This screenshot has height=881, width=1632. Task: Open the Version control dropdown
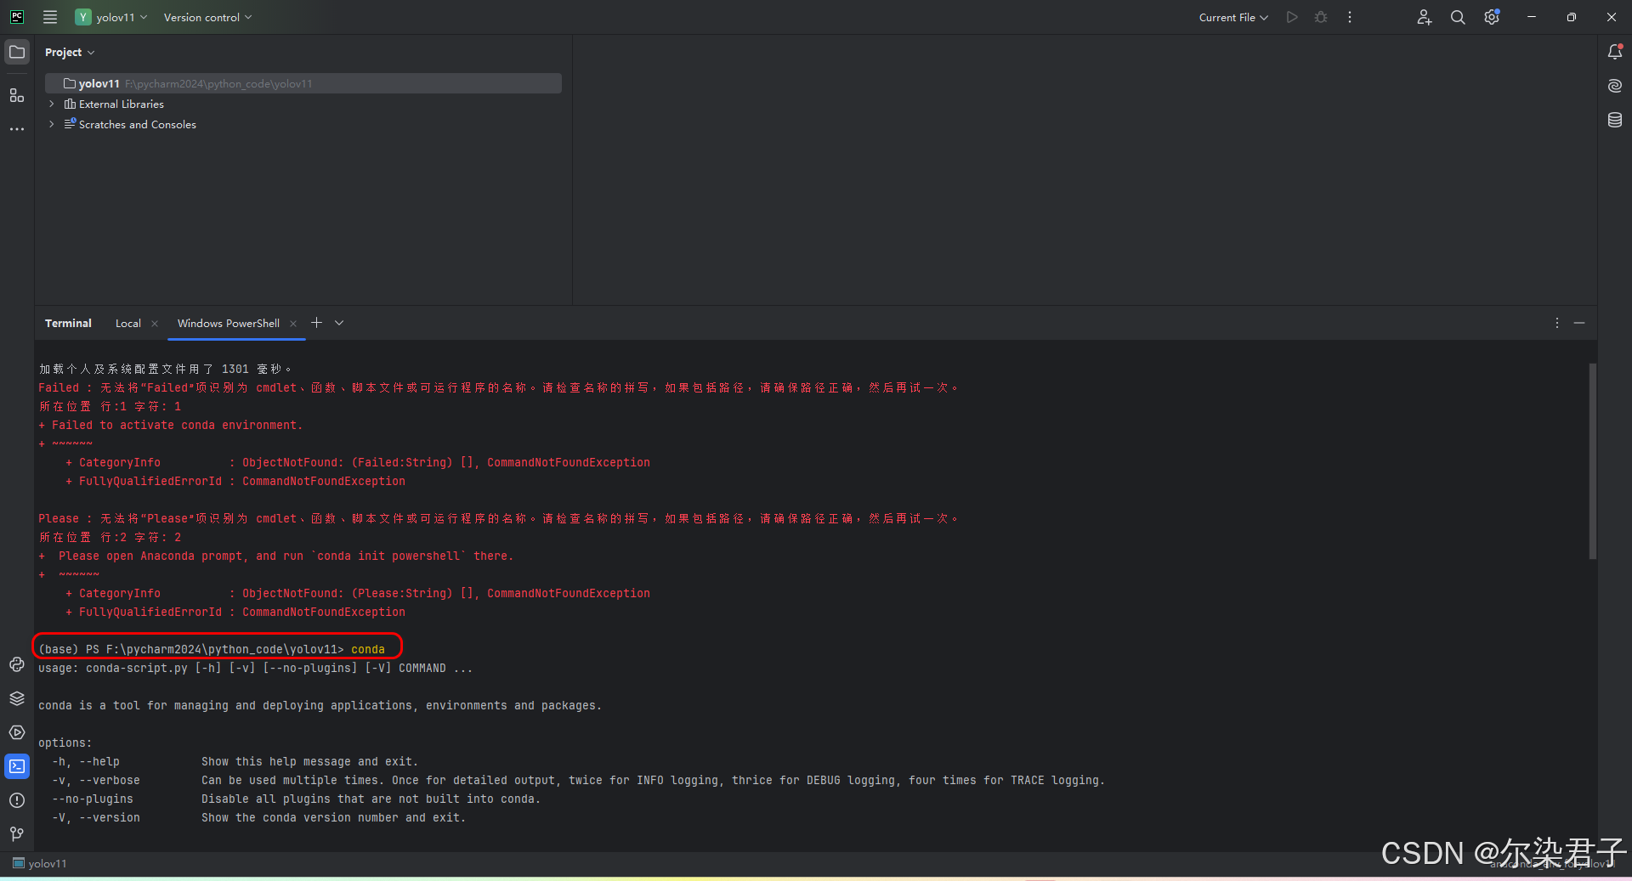[207, 17]
